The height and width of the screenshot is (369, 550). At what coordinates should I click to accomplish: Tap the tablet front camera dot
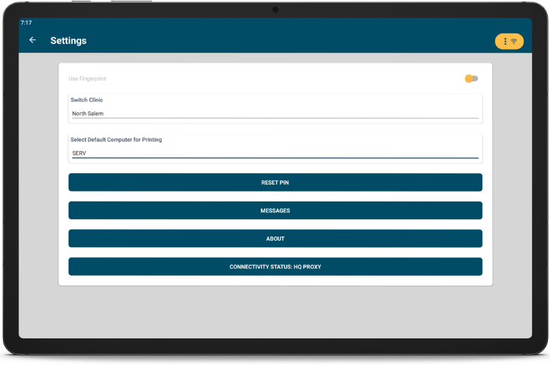click(x=275, y=9)
